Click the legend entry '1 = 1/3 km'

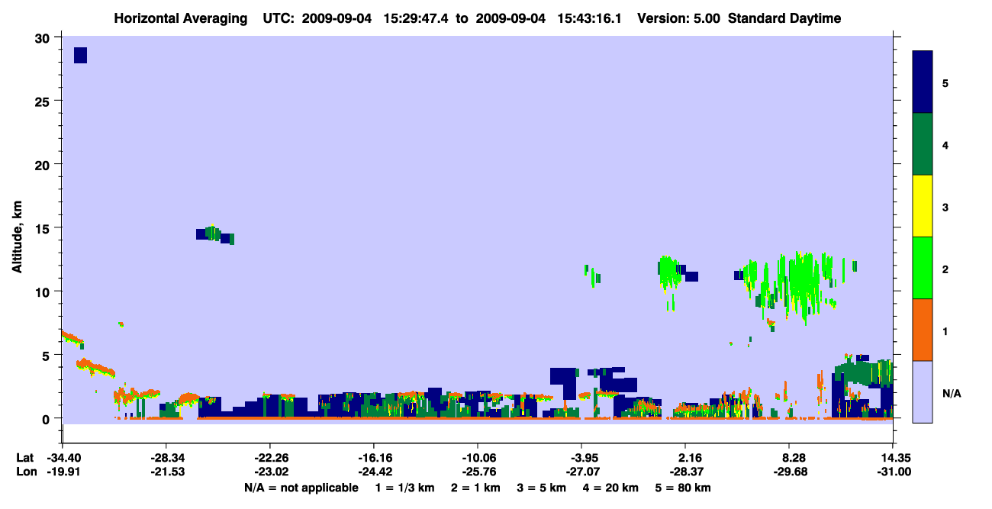coord(404,488)
